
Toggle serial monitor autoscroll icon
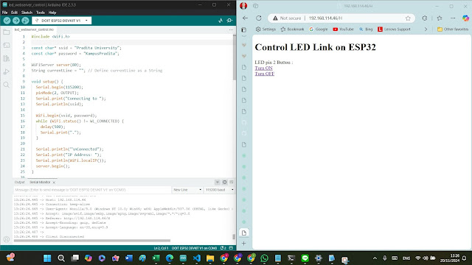218,182
